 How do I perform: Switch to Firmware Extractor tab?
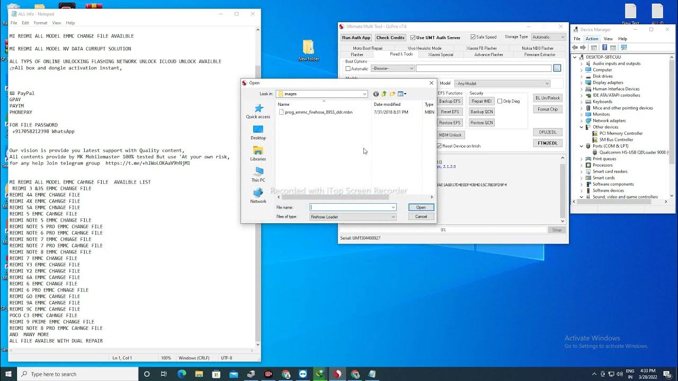coord(540,55)
